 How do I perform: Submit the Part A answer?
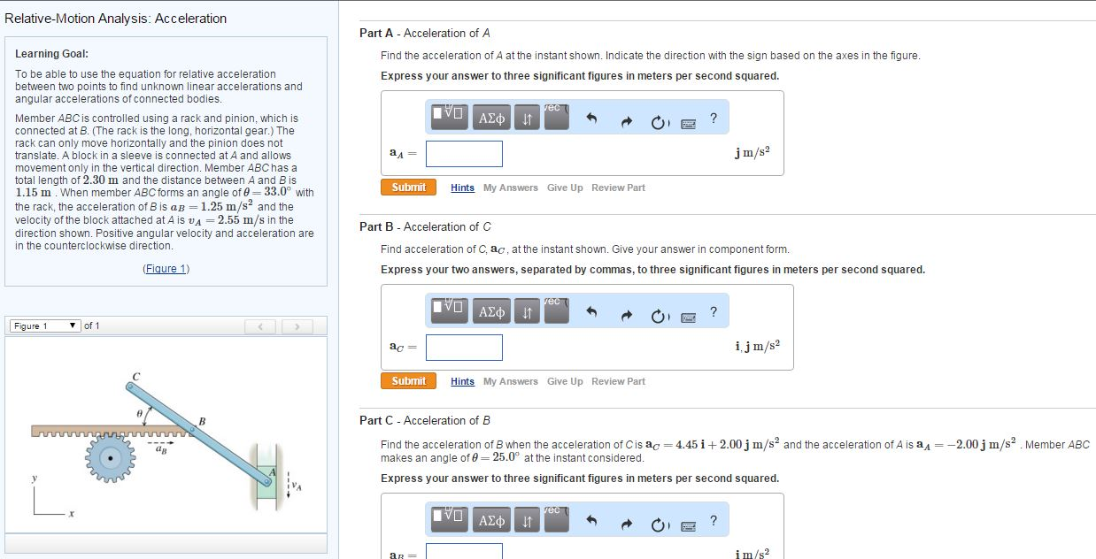point(408,188)
